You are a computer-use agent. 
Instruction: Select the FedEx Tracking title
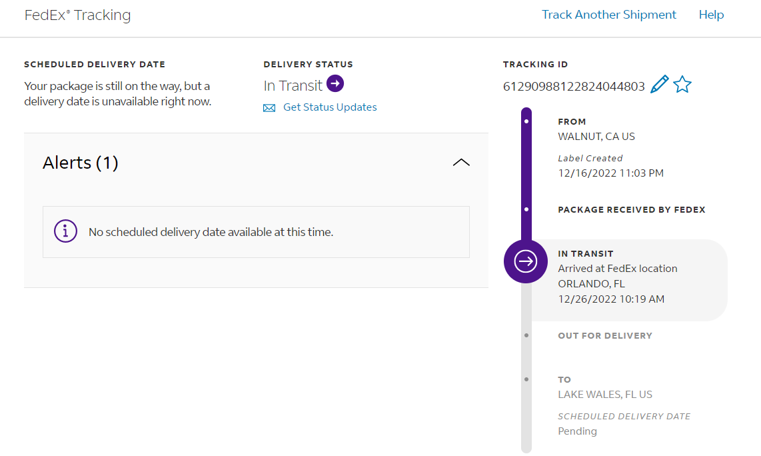77,15
